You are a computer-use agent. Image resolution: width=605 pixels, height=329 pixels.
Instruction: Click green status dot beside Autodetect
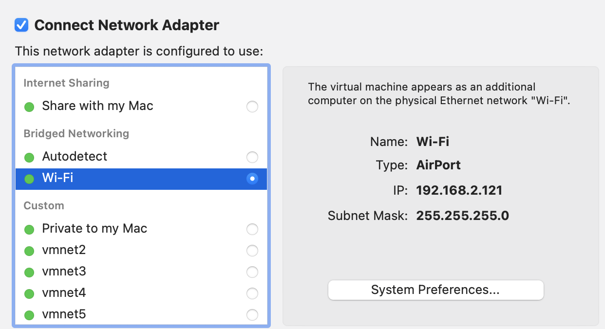29,157
